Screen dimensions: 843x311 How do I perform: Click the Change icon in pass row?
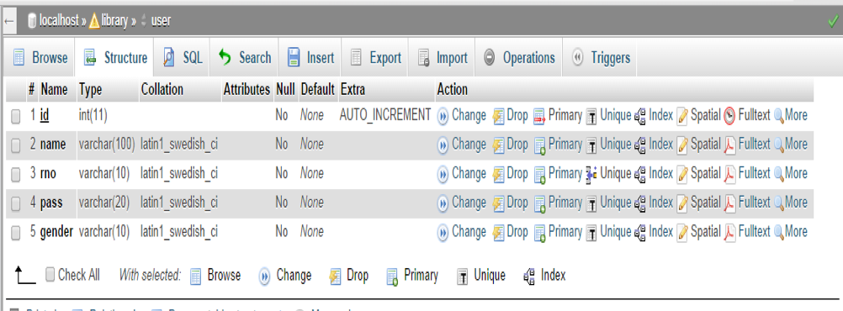(443, 203)
